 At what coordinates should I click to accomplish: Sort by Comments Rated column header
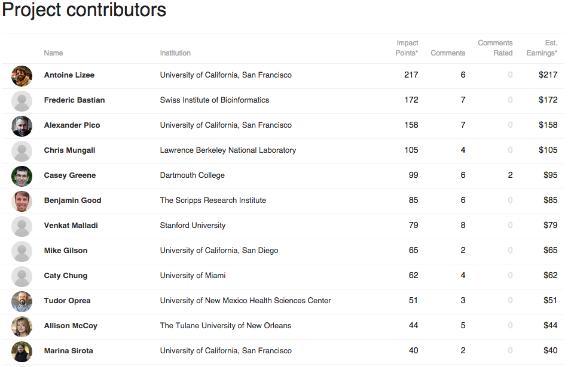click(495, 48)
